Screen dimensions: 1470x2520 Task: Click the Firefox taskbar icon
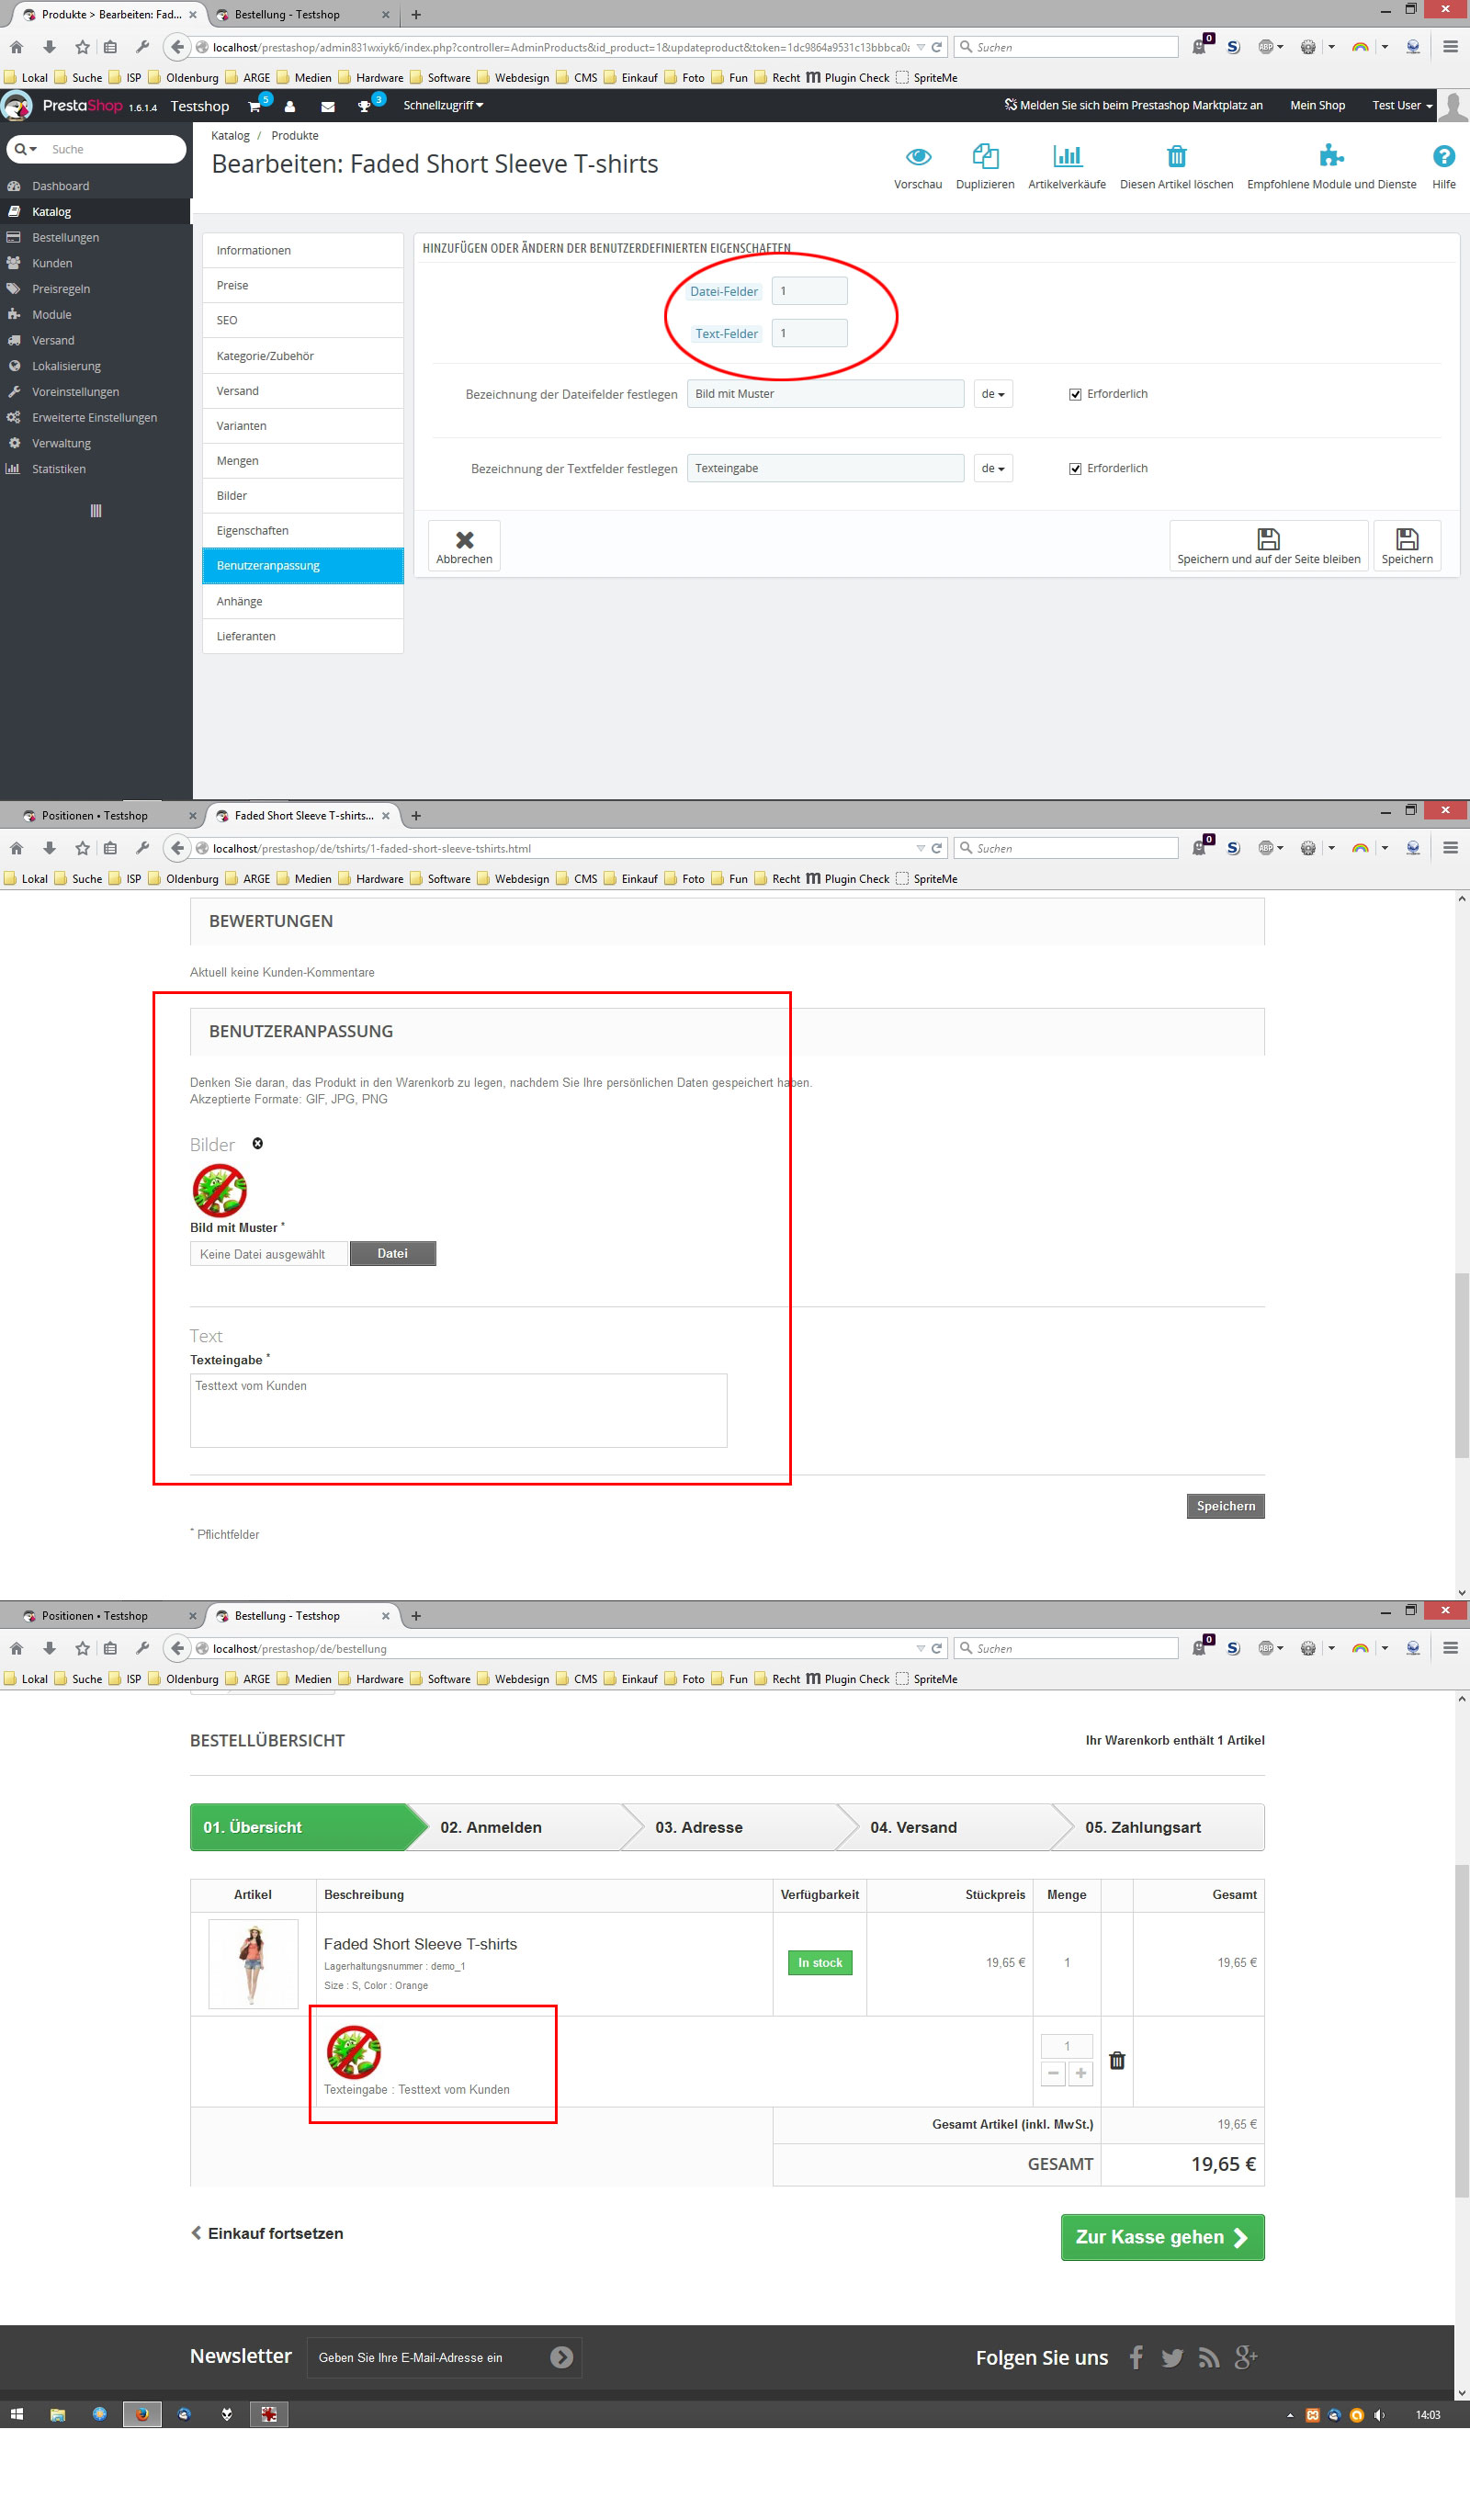[142, 2414]
